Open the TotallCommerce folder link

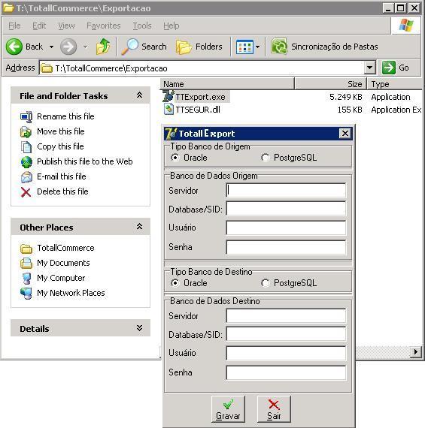(x=65, y=248)
